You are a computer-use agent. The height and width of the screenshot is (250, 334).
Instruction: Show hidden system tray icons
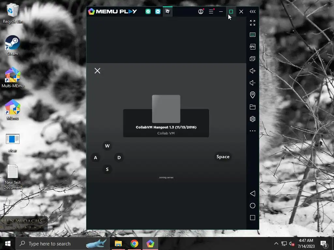click(276, 243)
